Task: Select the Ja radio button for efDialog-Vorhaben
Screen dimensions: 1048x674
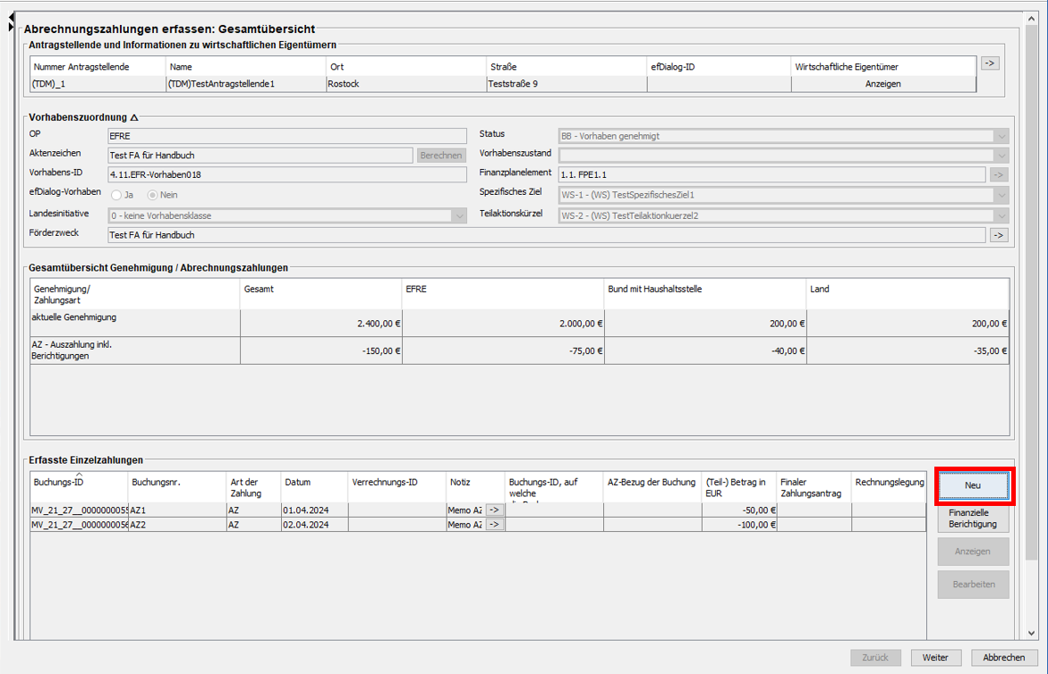Action: [116, 195]
